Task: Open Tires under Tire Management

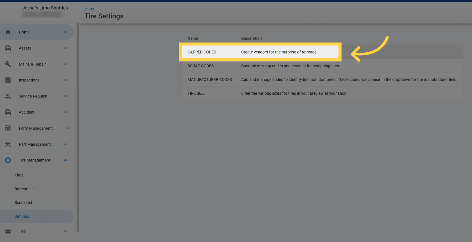Action: [19, 175]
